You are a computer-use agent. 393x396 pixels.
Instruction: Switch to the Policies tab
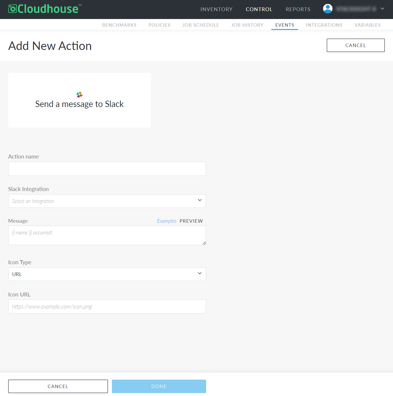[159, 25]
